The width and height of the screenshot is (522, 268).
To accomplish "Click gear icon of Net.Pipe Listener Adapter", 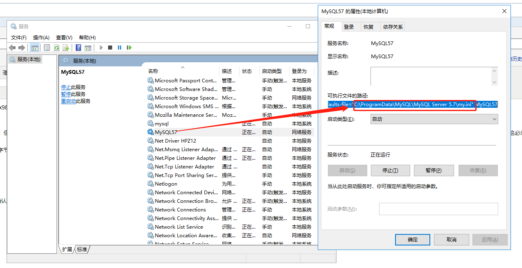I will 151,158.
